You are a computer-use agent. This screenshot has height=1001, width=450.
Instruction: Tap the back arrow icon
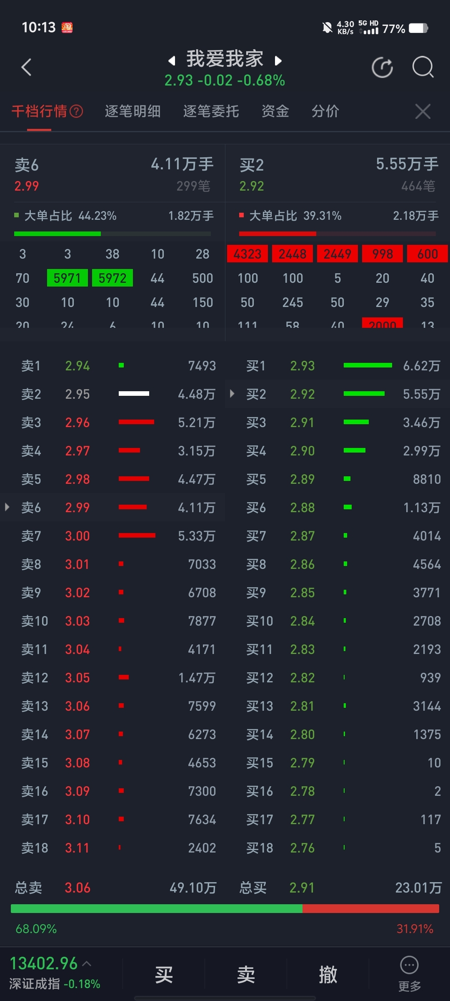pos(26,67)
